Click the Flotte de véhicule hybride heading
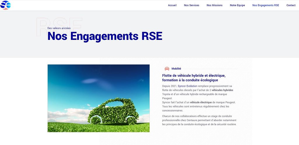 point(194,78)
